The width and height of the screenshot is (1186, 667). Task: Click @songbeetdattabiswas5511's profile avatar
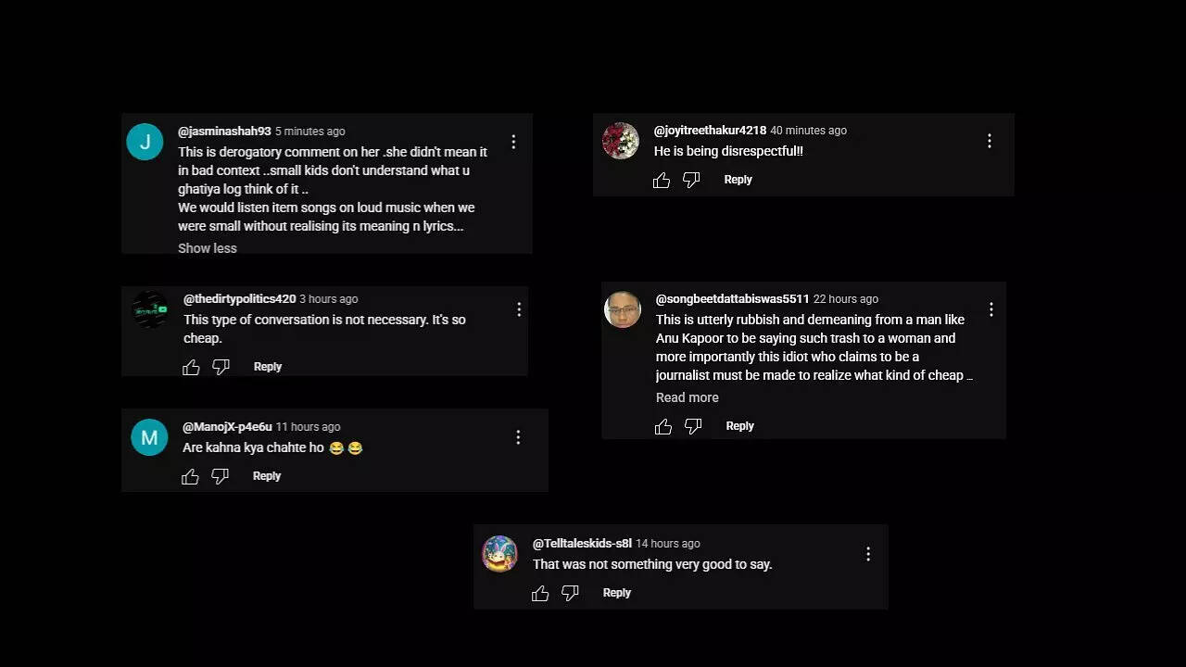tap(623, 309)
